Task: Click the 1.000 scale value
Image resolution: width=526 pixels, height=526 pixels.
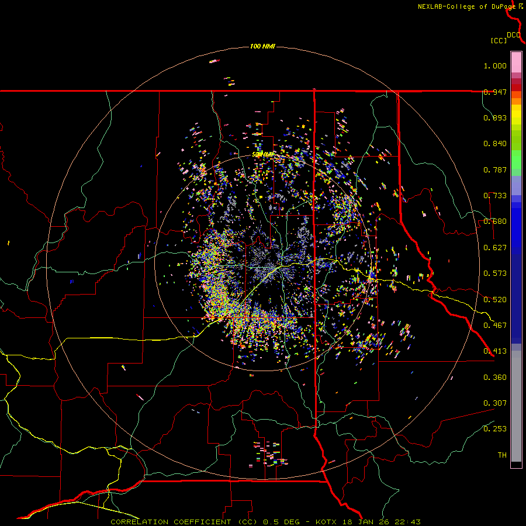Action: [495, 65]
